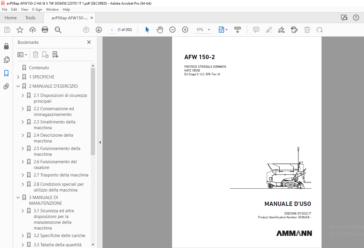Click the bookmarks panel scroll-up arrow

click(x=93, y=66)
